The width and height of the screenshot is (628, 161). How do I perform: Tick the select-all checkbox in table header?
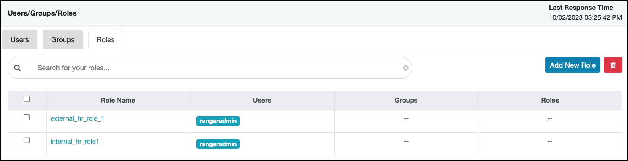pyautogui.click(x=27, y=99)
